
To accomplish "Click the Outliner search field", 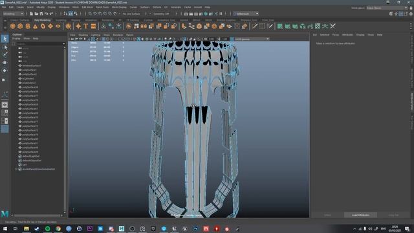I will tap(39, 44).
